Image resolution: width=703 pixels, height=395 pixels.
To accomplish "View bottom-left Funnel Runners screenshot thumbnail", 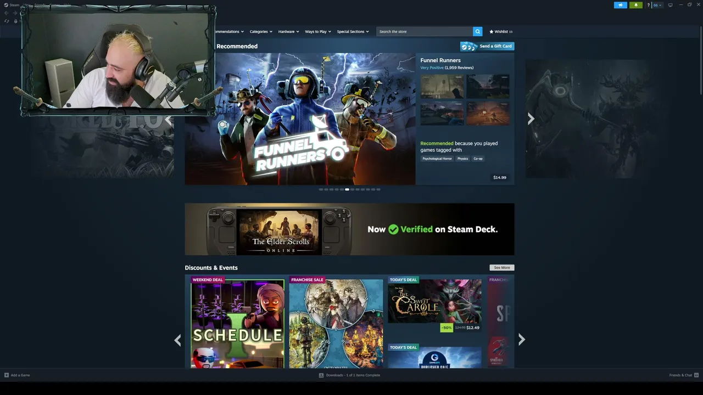I will [x=442, y=113].
